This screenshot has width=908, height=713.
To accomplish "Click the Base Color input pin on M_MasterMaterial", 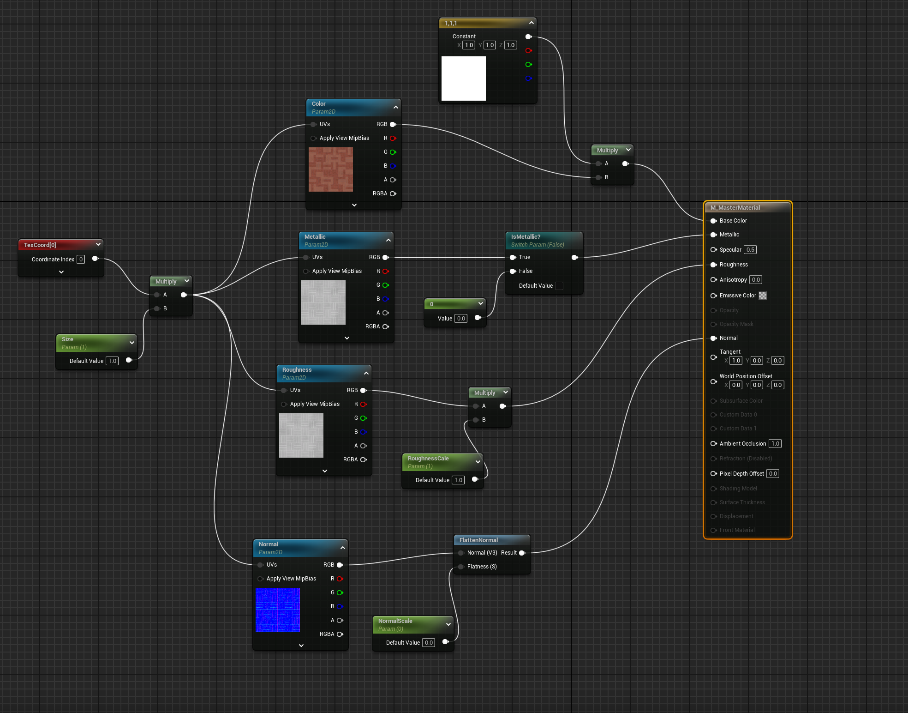I will [x=714, y=221].
